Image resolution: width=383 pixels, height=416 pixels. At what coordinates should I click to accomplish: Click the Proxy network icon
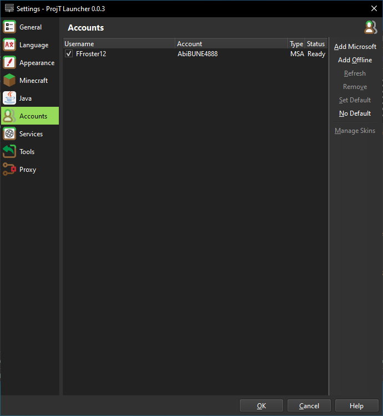click(x=9, y=169)
